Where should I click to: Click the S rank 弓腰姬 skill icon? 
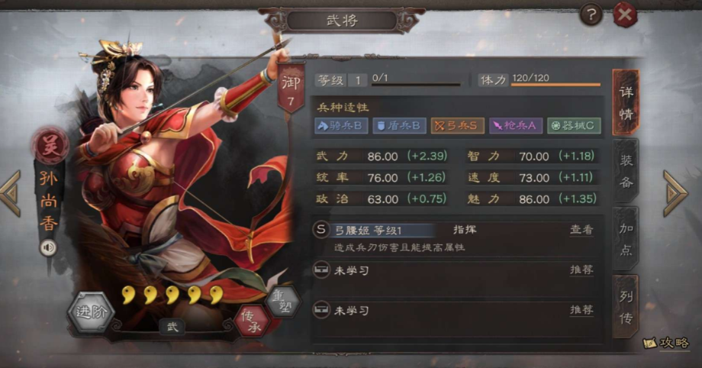tap(321, 230)
